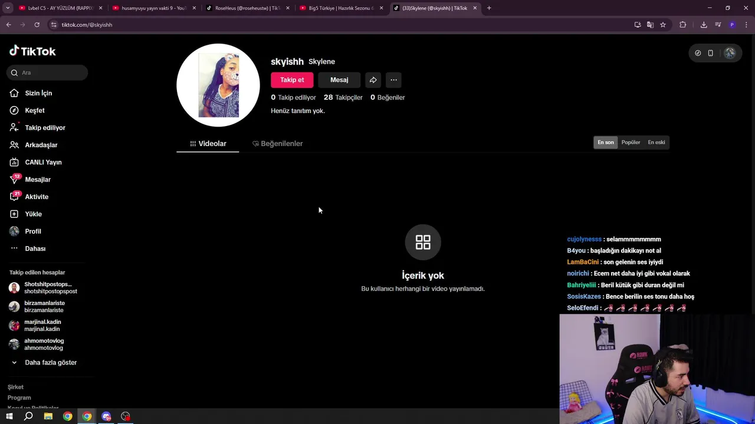Follow skyishh with Takip et button

pos(292,80)
